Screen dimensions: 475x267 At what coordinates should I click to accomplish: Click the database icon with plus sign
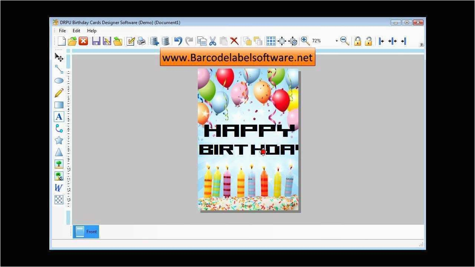[154, 41]
